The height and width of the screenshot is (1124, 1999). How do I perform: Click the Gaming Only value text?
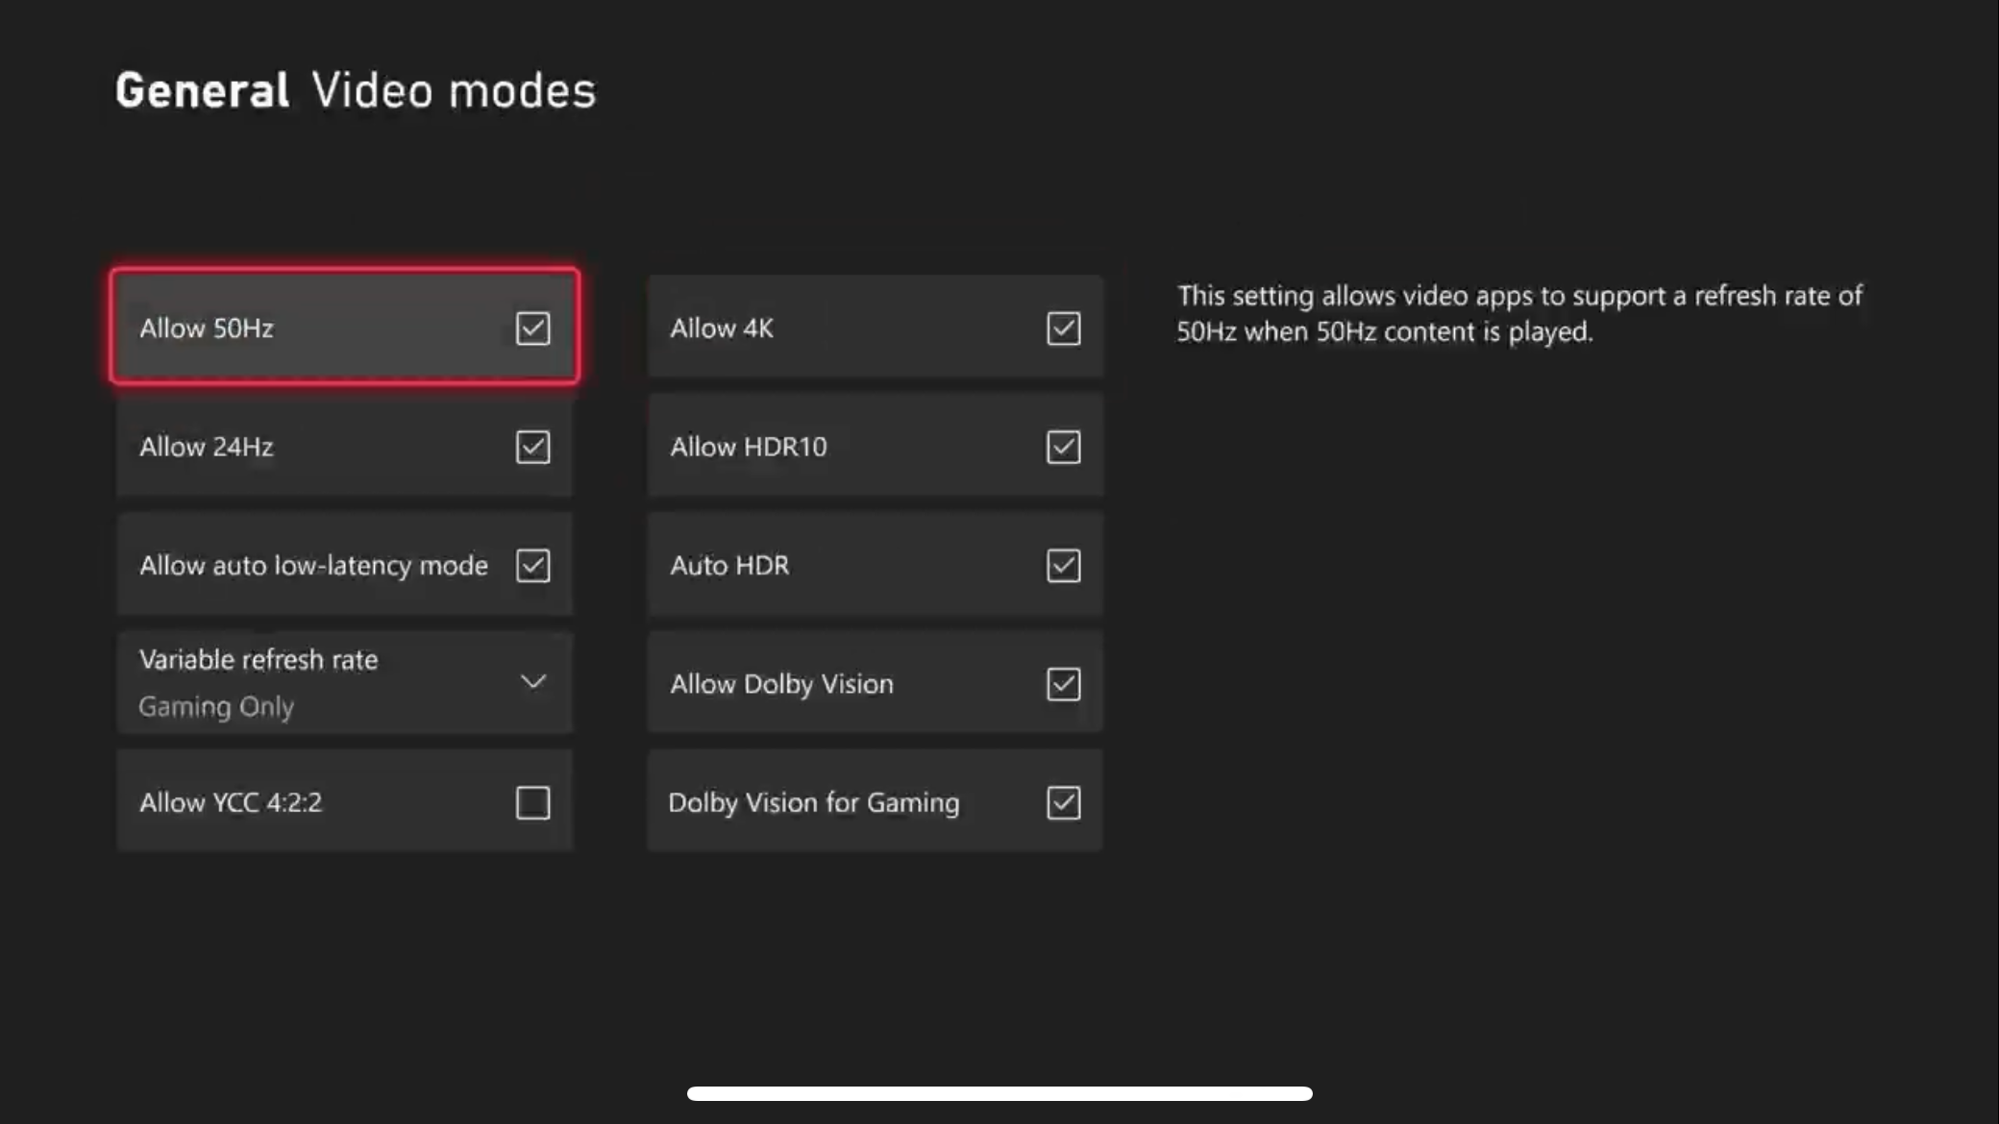(x=216, y=707)
